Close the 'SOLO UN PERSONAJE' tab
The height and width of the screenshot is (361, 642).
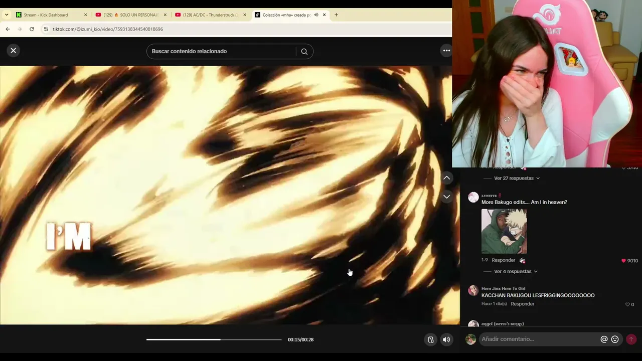coord(165,15)
